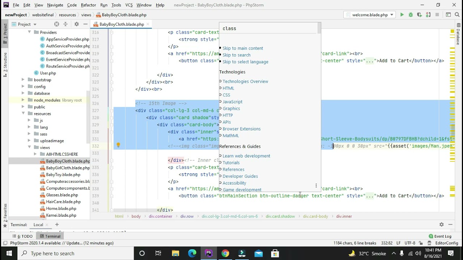
Task: Add new terminal session tab
Action: 57,225
